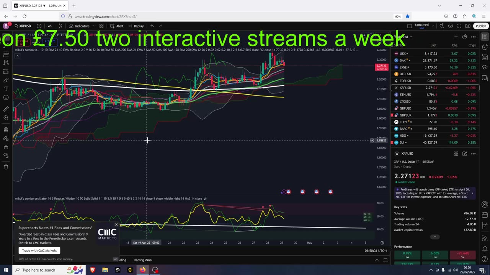Open the emoji icons tool
The height and width of the screenshot is (275, 490).
(6, 97)
